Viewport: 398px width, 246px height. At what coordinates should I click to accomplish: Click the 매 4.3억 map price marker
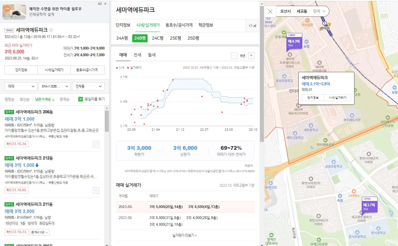294,41
